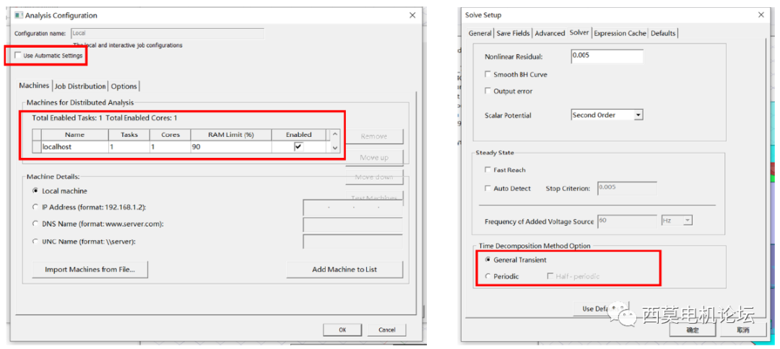Image resolution: width=780 pixels, height=349 pixels.
Task: Select the DNS Name radio button
Action: [x=35, y=224]
